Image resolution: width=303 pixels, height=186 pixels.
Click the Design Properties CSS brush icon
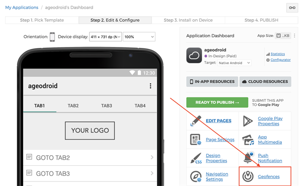(x=196, y=158)
